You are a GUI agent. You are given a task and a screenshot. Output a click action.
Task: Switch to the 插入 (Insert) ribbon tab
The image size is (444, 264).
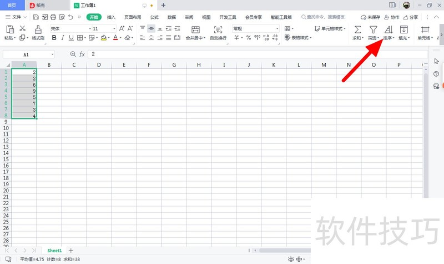112,17
